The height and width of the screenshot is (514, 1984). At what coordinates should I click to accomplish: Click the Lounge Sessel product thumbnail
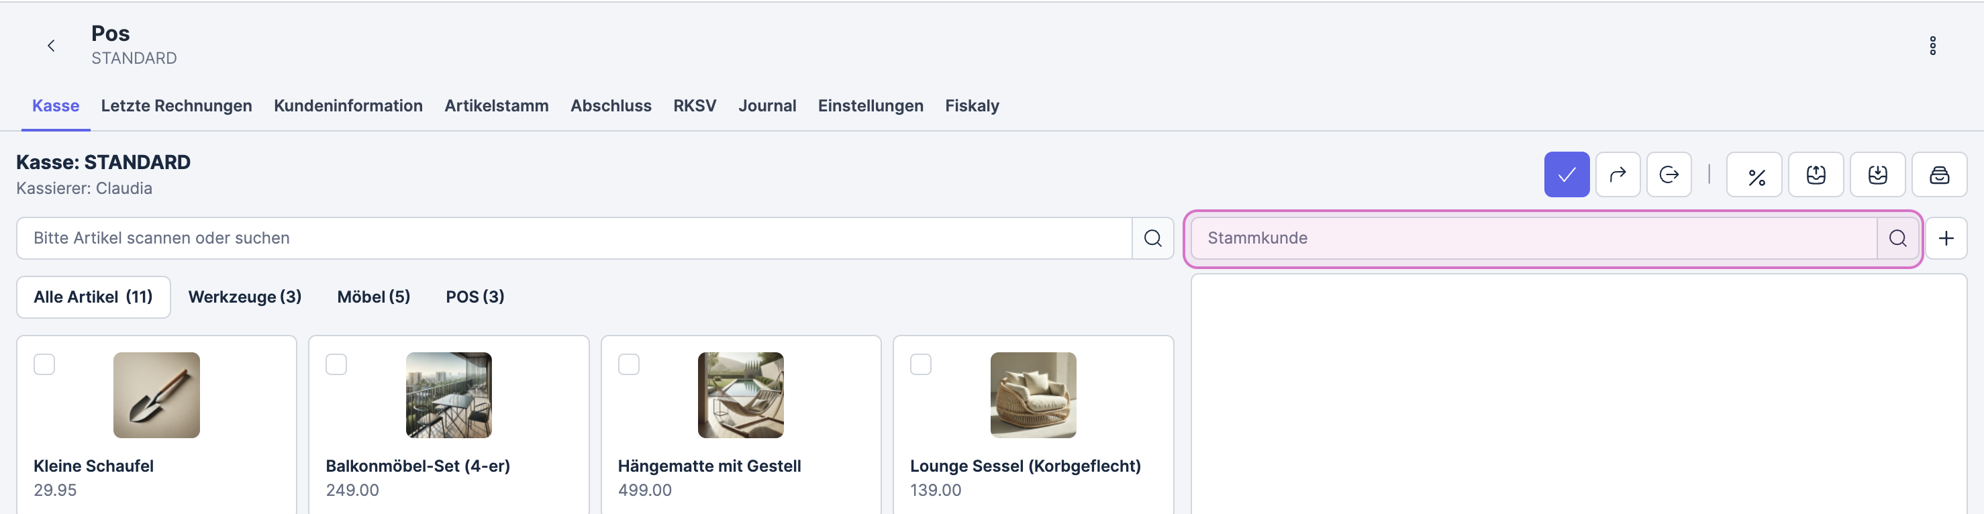coord(1032,395)
